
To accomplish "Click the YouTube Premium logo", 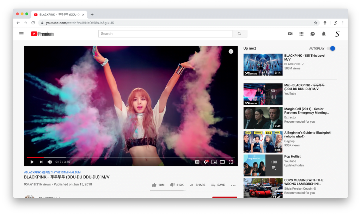I will click(x=42, y=34).
